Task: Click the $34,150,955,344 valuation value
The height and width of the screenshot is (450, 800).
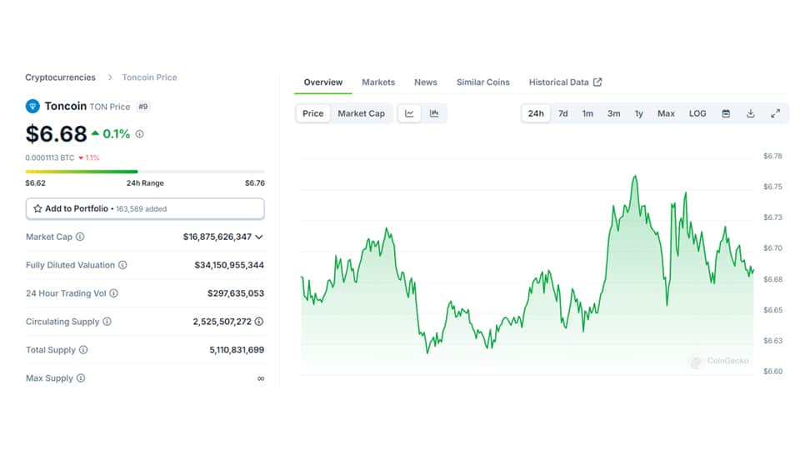Action: coord(229,265)
